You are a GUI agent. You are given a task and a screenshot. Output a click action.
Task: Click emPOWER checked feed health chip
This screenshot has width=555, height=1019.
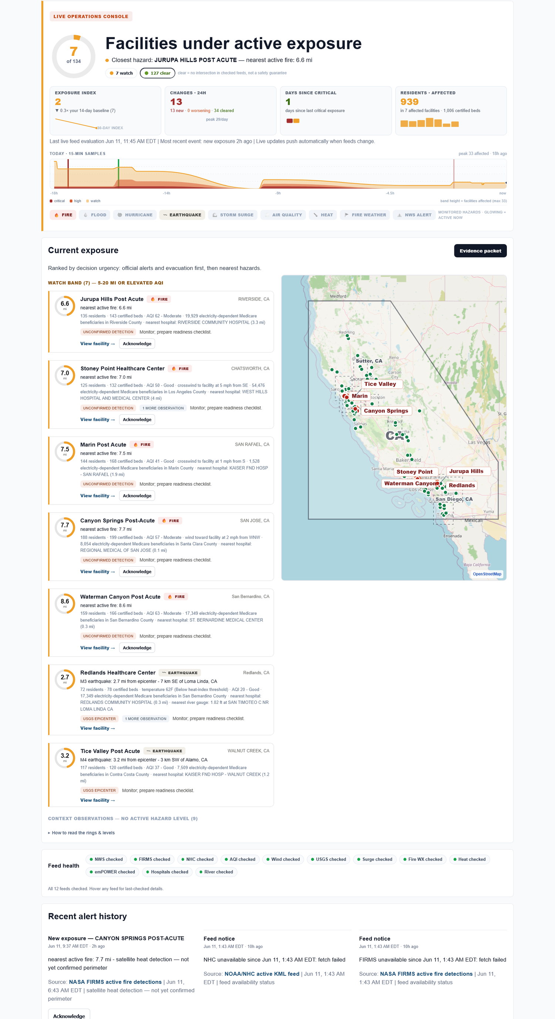click(112, 872)
